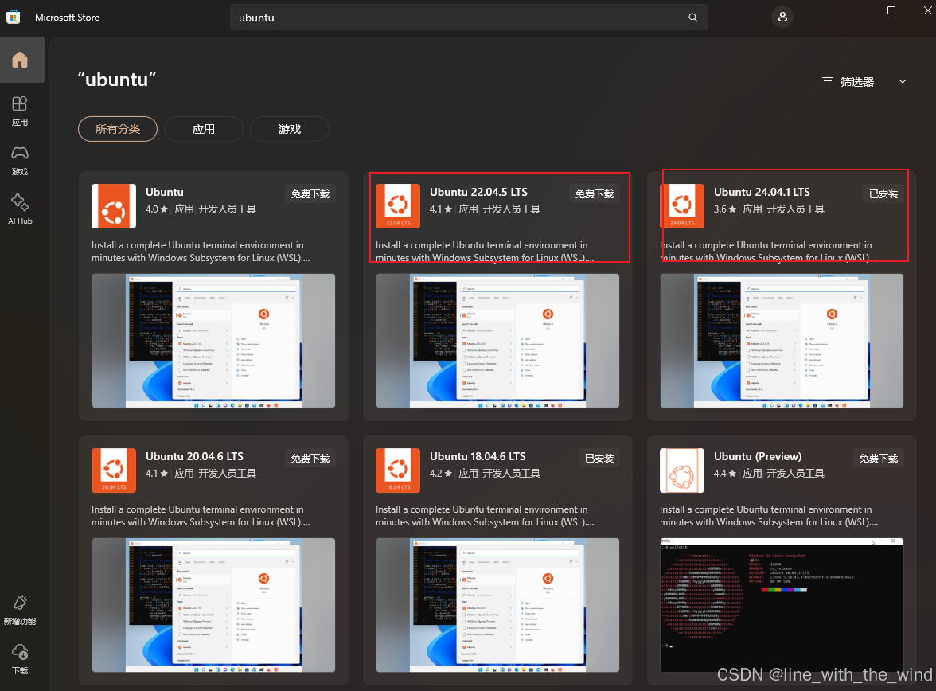The height and width of the screenshot is (691, 936).
Task: Open the Ubuntu 24.04.1 LTS screenshot thumbnail
Action: click(x=782, y=341)
